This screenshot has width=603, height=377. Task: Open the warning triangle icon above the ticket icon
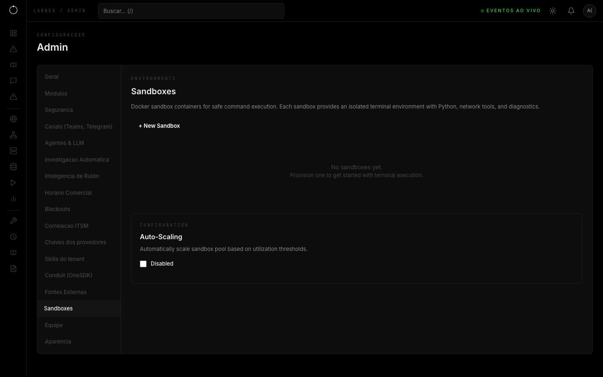[x=13, y=49]
